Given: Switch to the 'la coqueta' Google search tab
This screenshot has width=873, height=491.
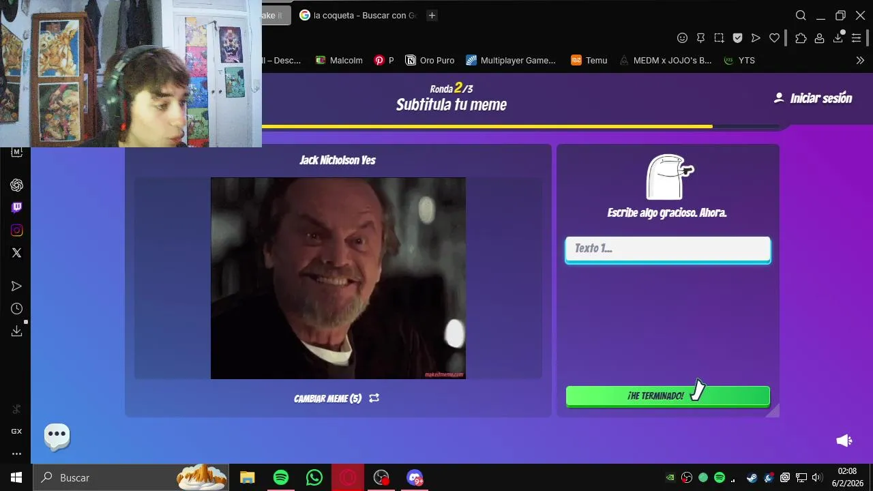Looking at the screenshot, I should pos(357,15).
